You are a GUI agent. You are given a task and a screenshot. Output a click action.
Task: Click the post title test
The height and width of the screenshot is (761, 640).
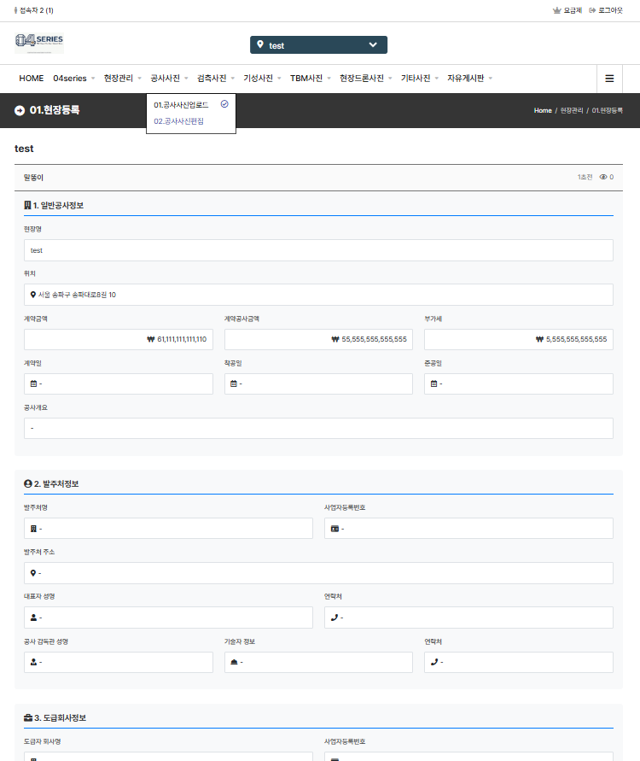[24, 149]
